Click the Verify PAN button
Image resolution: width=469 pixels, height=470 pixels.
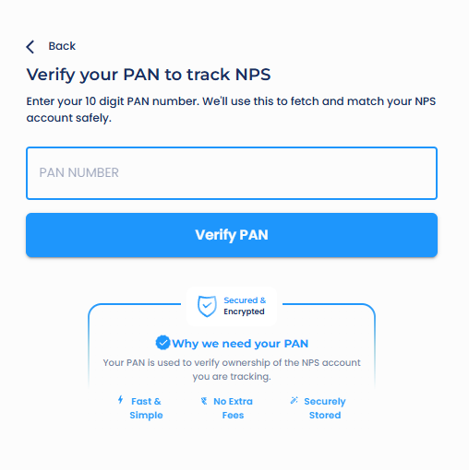[232, 235]
